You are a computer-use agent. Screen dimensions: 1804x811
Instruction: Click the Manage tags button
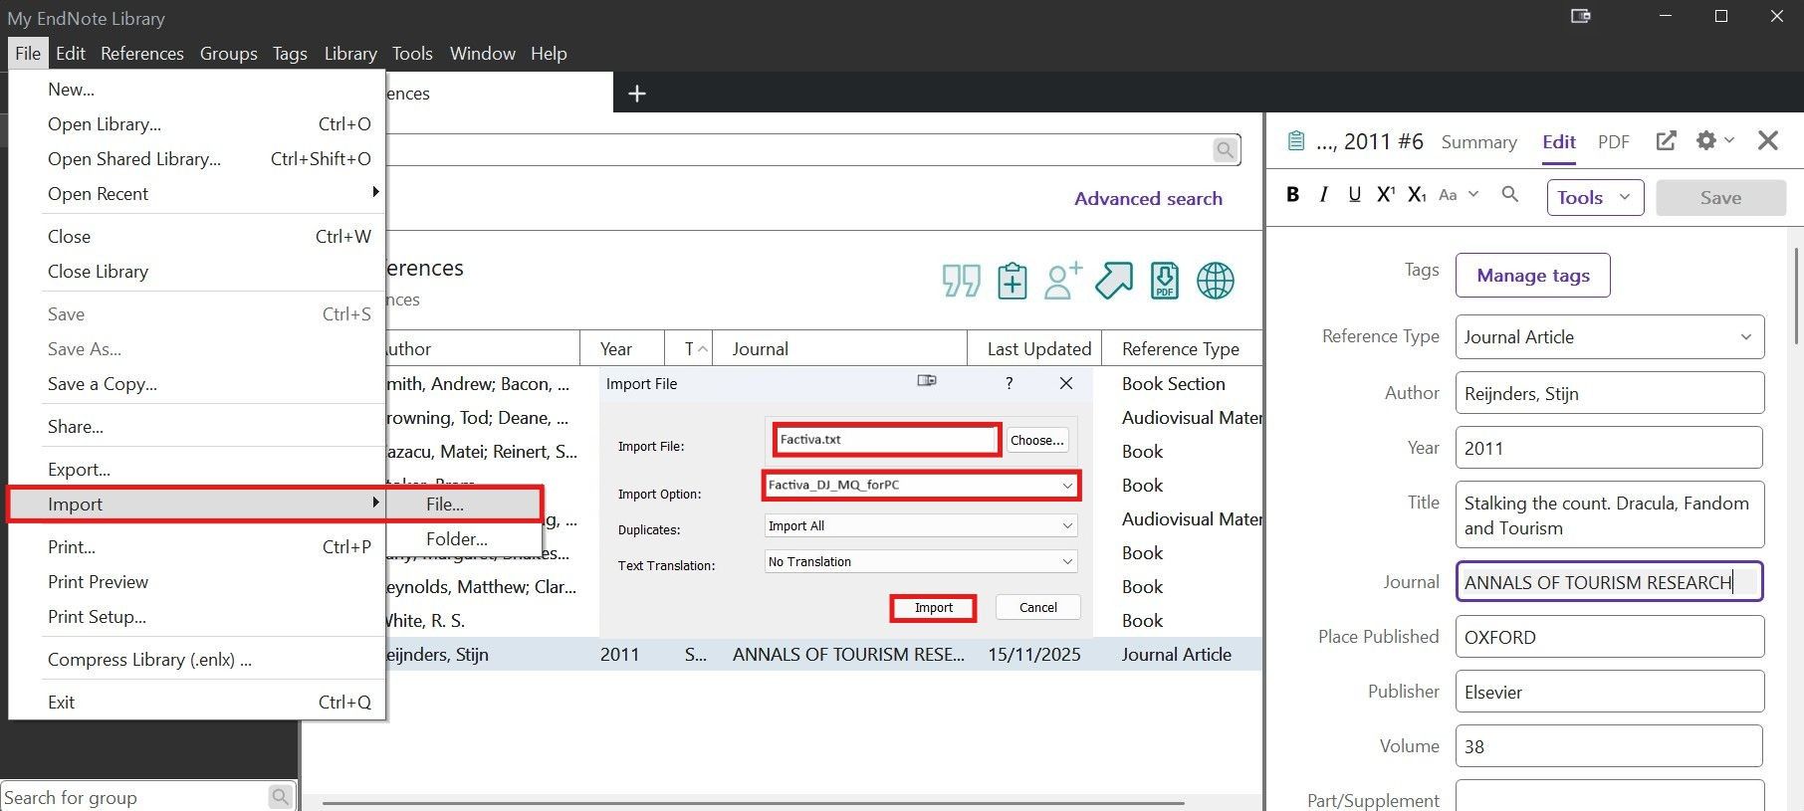[1533, 276]
